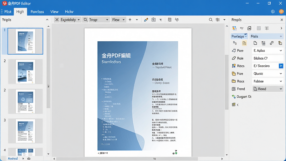Click the X icon before Expnbloty
Screen dimensions: 286x161
point(57,20)
